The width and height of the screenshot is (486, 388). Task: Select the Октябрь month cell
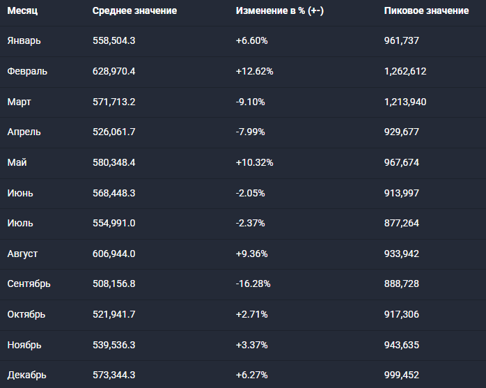click(26, 314)
